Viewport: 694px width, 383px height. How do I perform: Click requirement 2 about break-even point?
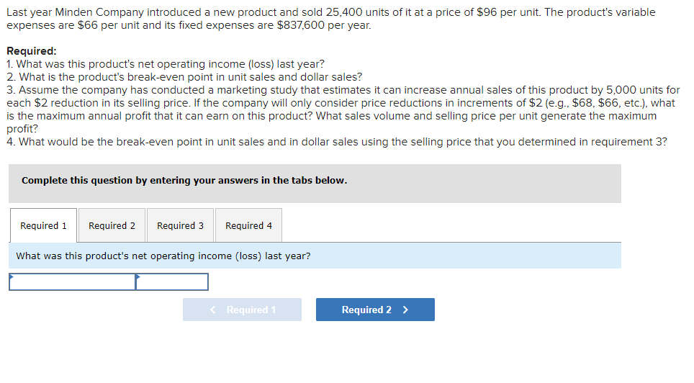pos(184,77)
